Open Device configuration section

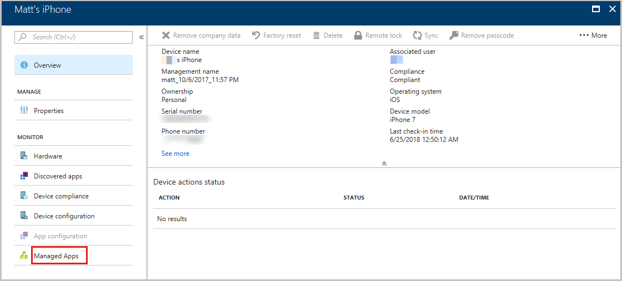[x=64, y=216]
